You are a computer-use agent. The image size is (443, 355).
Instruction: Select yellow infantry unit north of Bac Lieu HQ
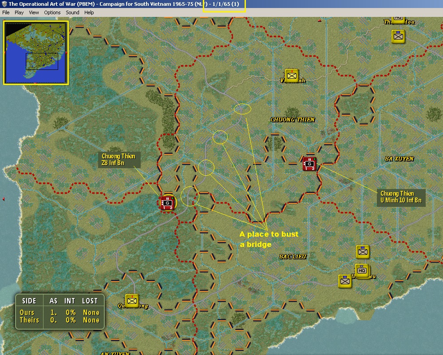click(363, 252)
